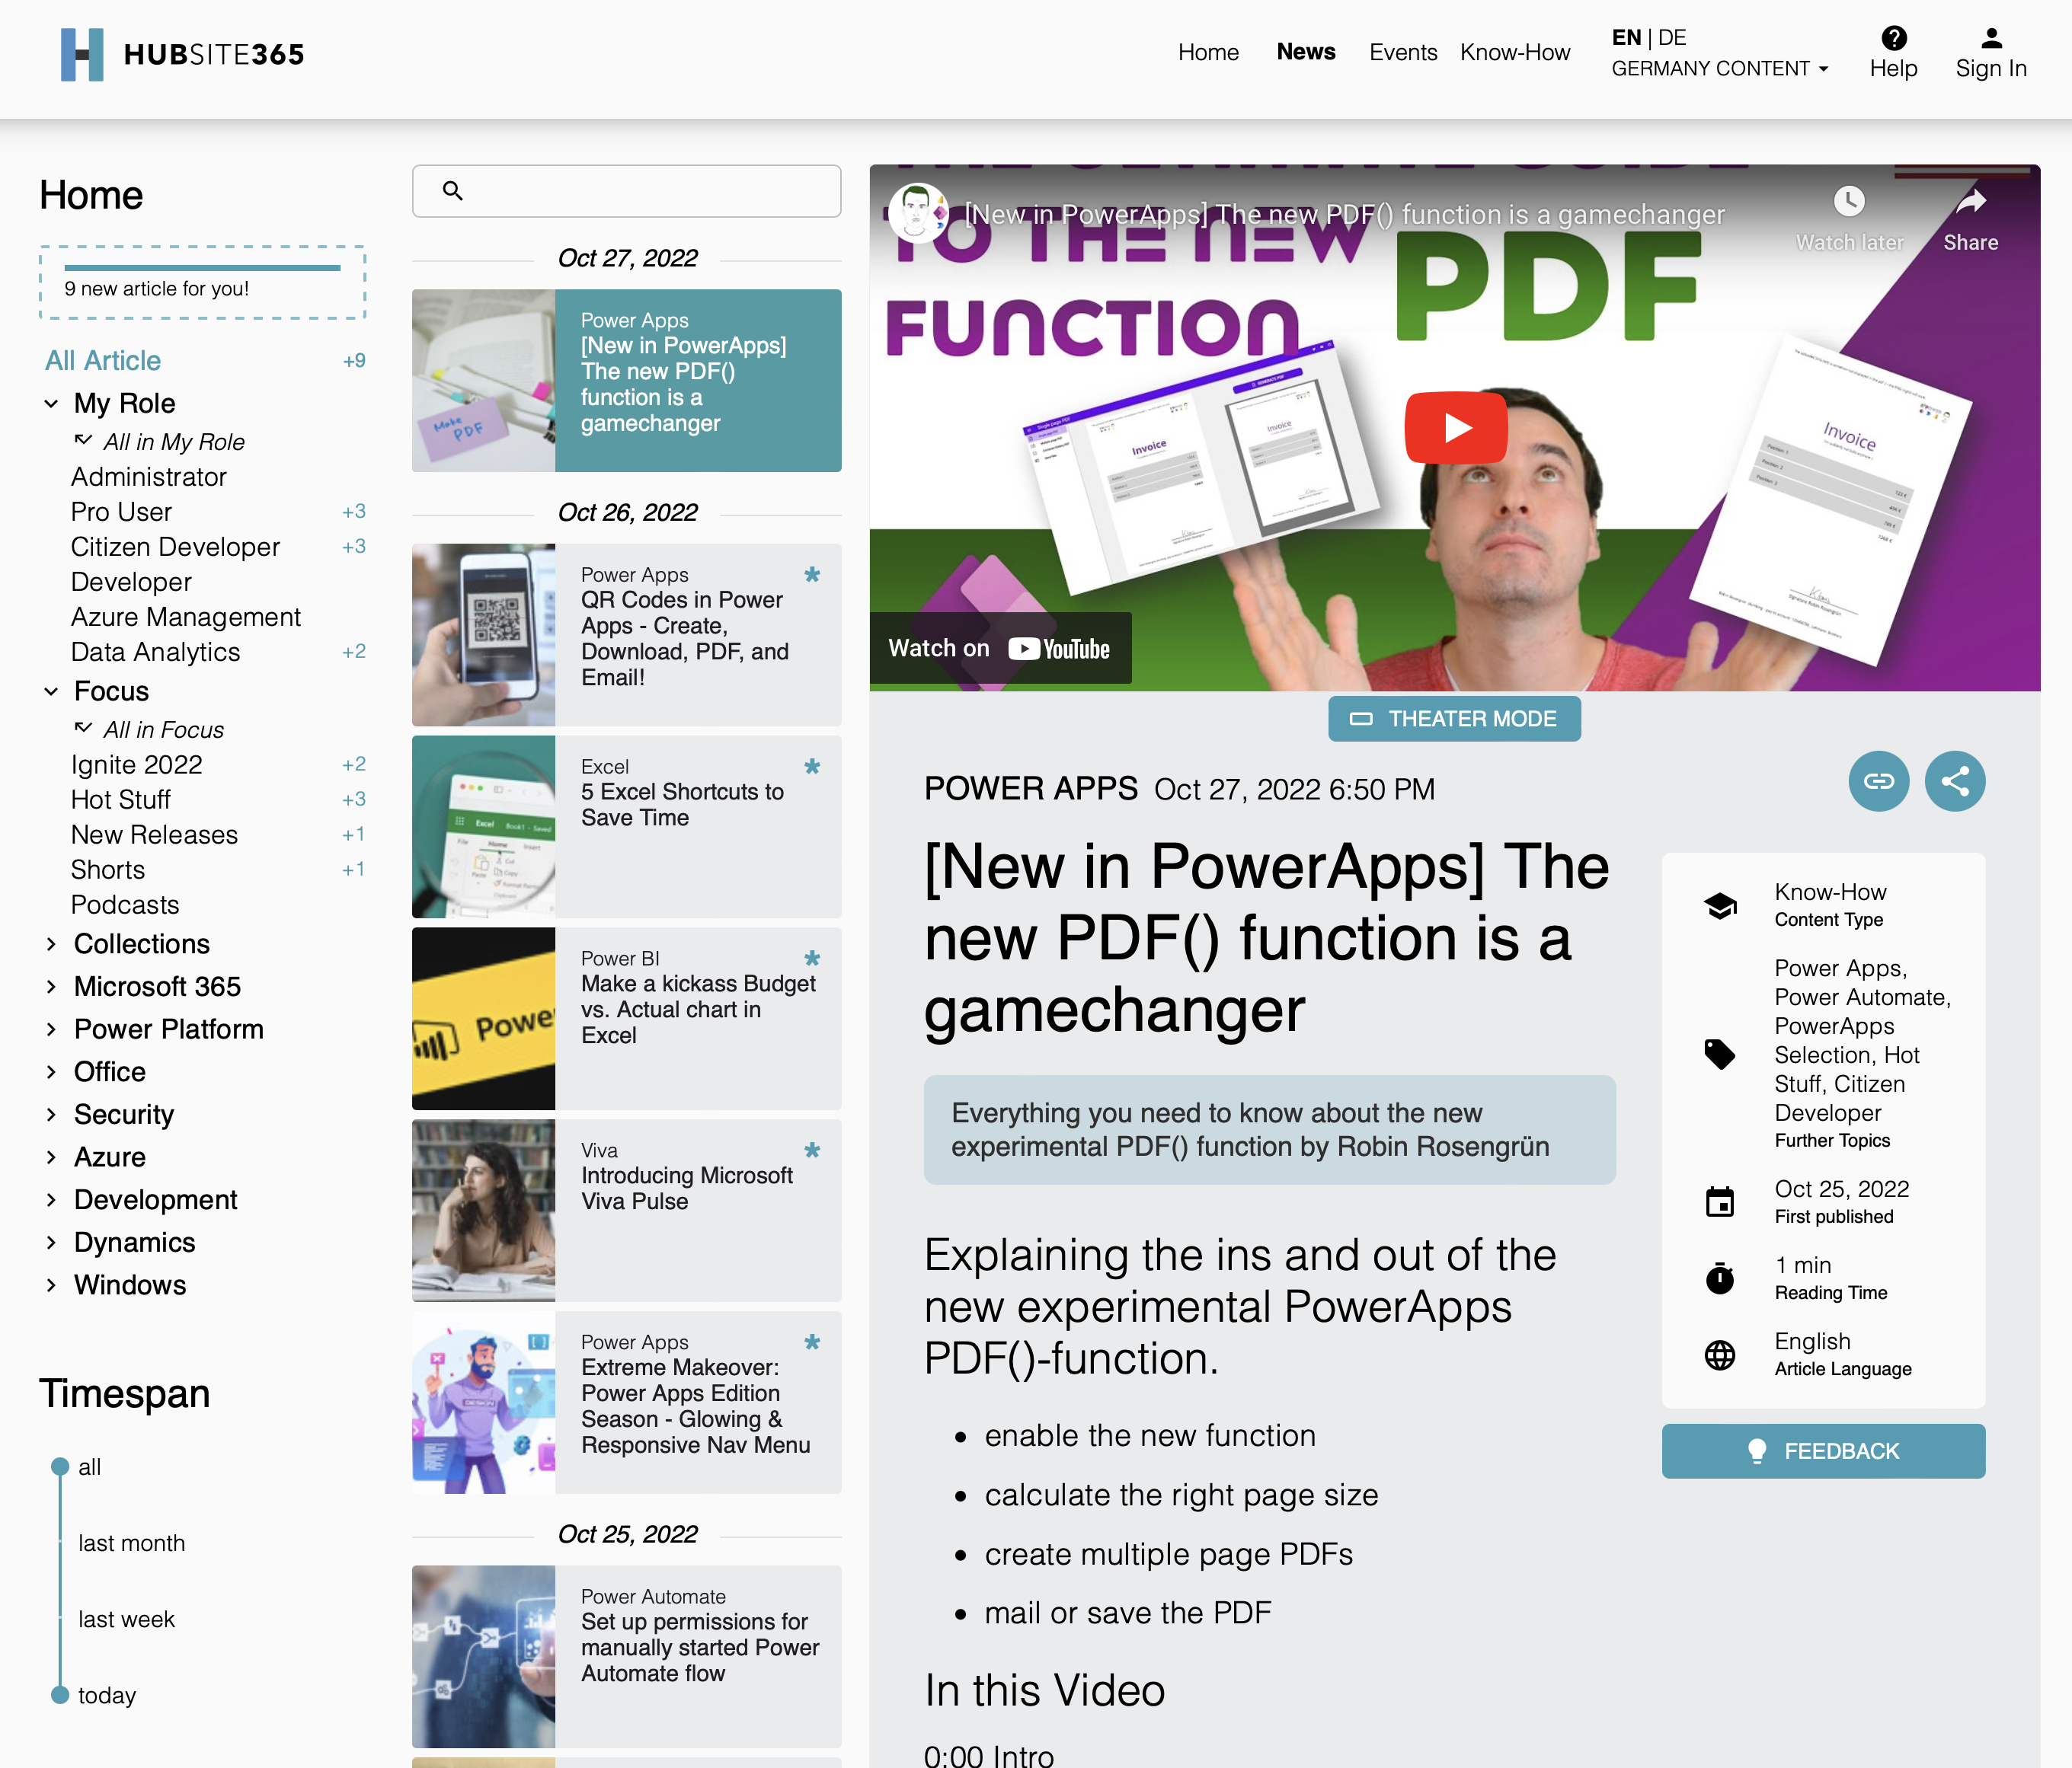The width and height of the screenshot is (2072, 1768).
Task: Toggle English language EN
Action: pos(1626,38)
